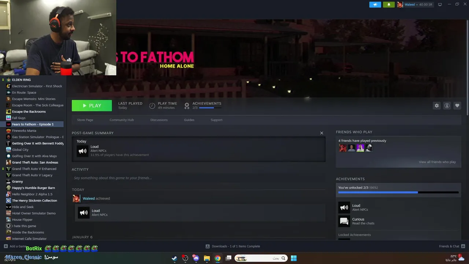The image size is (469, 264).
Task: Click the Play Time clock icon
Action: click(x=152, y=106)
